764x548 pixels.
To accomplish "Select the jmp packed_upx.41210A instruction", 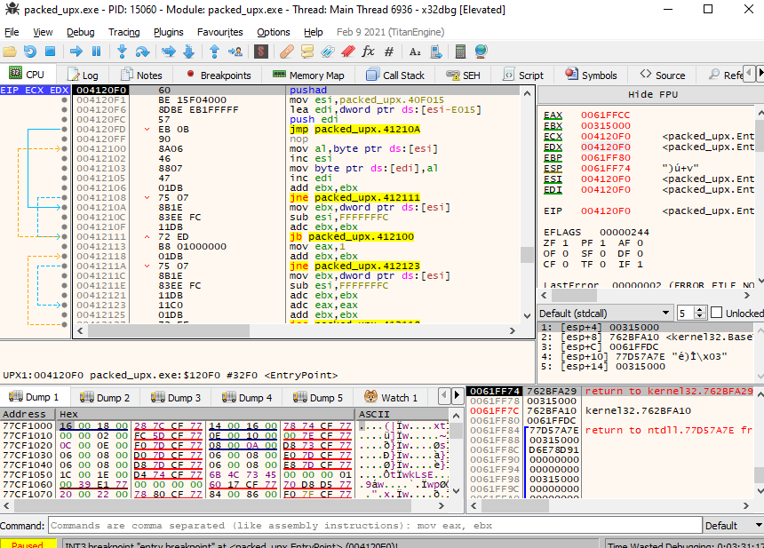I will click(354, 129).
